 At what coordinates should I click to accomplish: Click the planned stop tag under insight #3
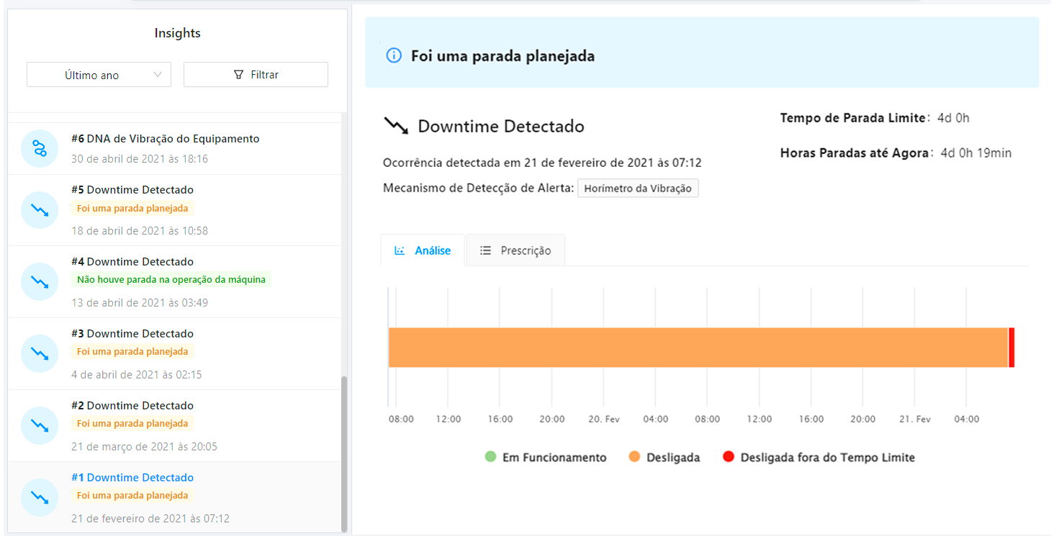coord(132,352)
